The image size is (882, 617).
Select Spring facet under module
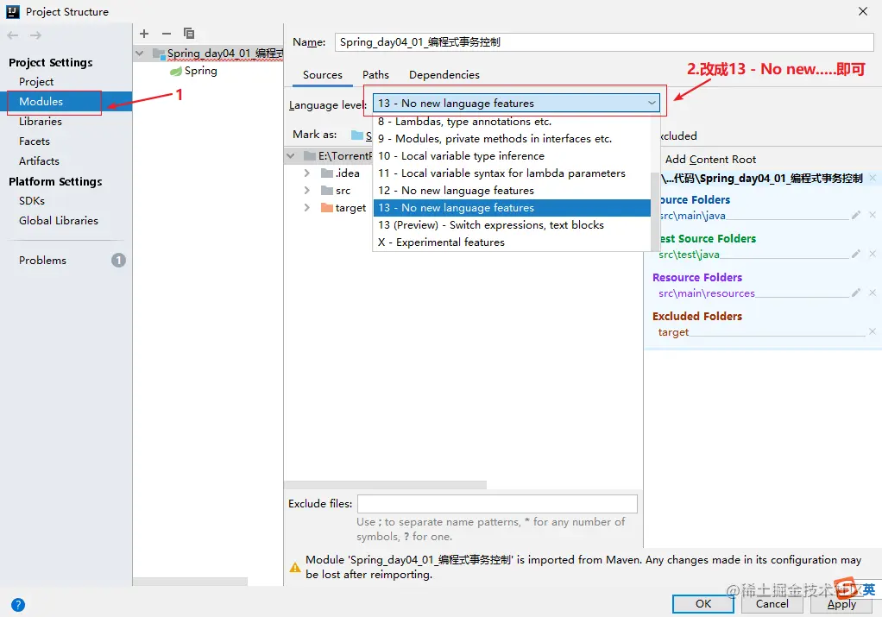[201, 71]
